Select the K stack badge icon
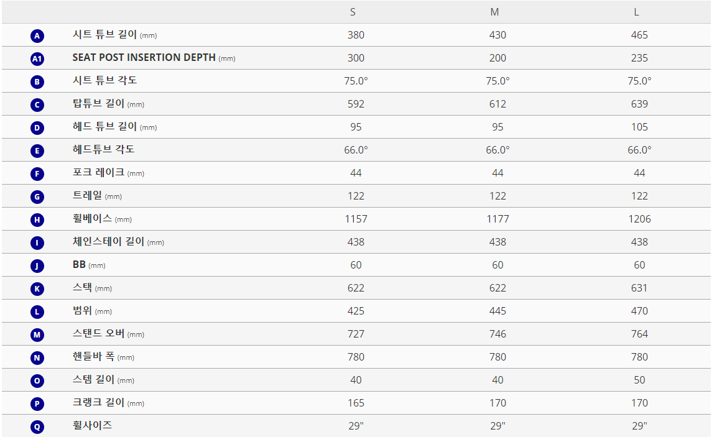 coord(37,288)
